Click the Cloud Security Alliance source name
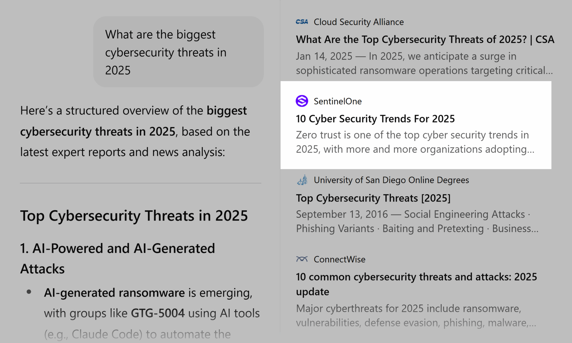 click(359, 22)
